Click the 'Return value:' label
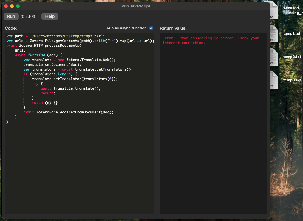Screen dimensions: 303x221 pos(173,28)
